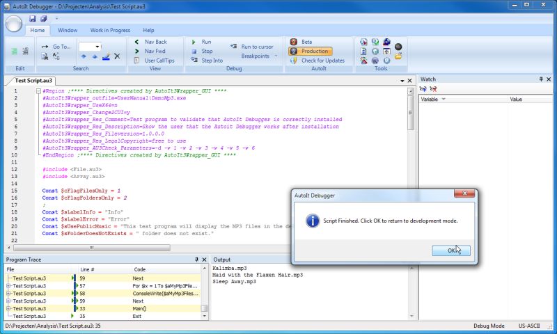This screenshot has width=557, height=334.
Task: Click the find-in-document icon below Go To
Action: click(x=45, y=56)
